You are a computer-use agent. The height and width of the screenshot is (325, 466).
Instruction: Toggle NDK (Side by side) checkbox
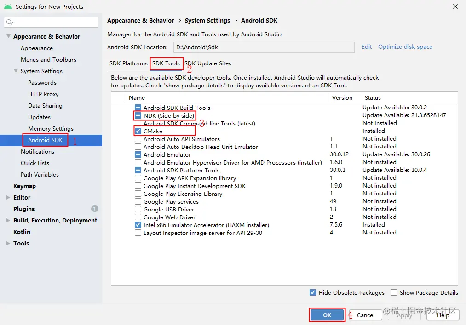[138, 115]
